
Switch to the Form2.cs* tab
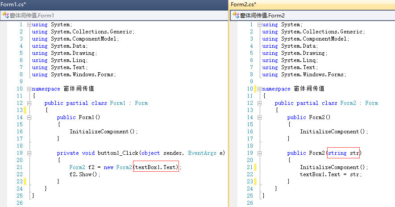[243, 4]
